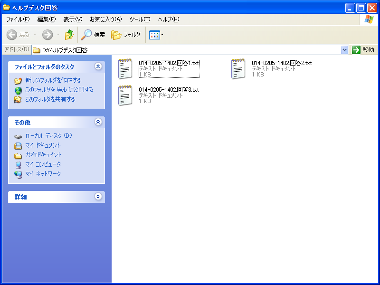The width and height of the screenshot is (380, 285).
Task: Open the 編集(E) menu
Action: (46, 19)
